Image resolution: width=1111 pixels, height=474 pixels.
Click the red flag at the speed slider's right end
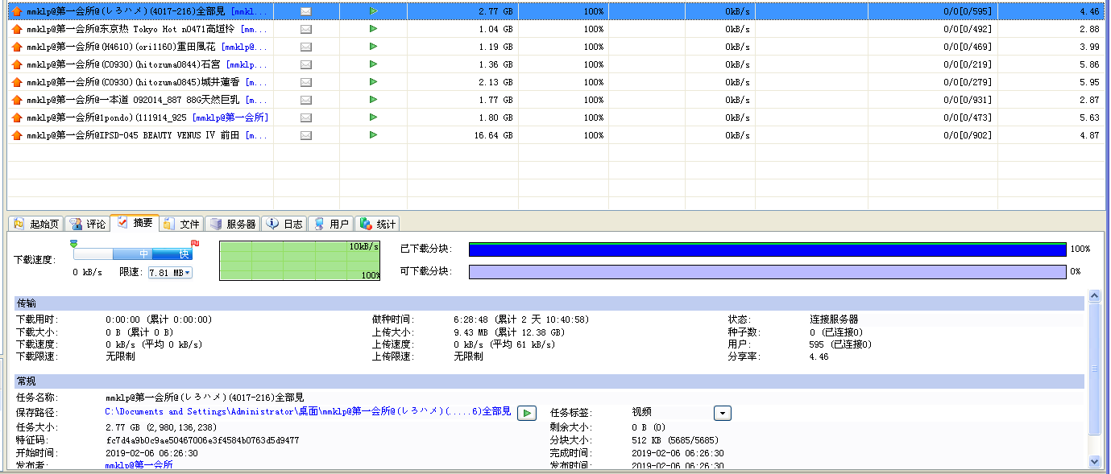click(194, 243)
